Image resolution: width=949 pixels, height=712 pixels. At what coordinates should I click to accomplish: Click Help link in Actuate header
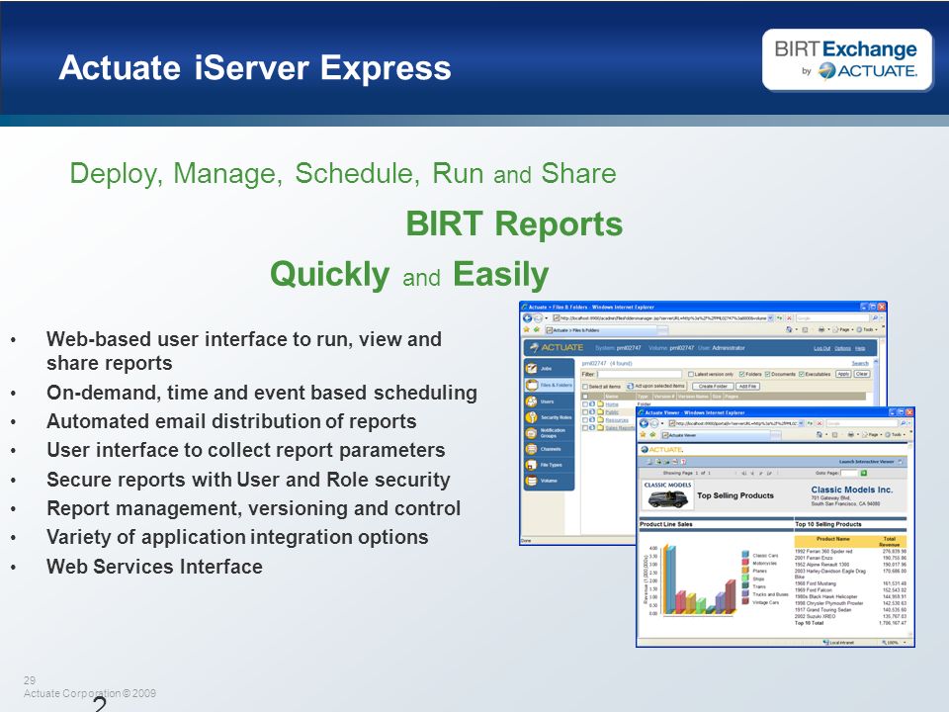pyautogui.click(x=860, y=348)
